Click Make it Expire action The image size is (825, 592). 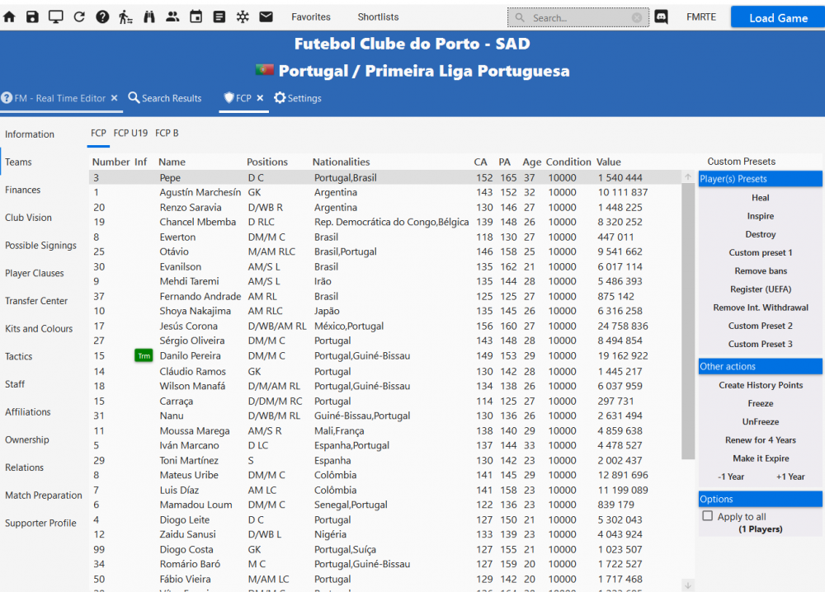[761, 458]
